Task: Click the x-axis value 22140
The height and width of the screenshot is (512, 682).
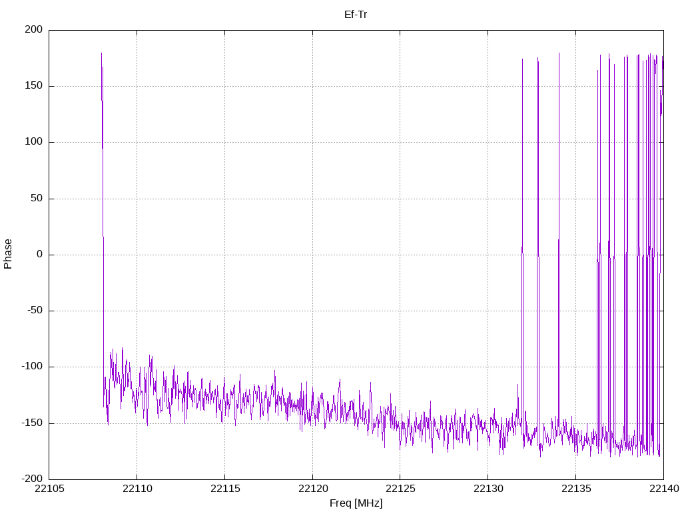Action: (x=664, y=489)
